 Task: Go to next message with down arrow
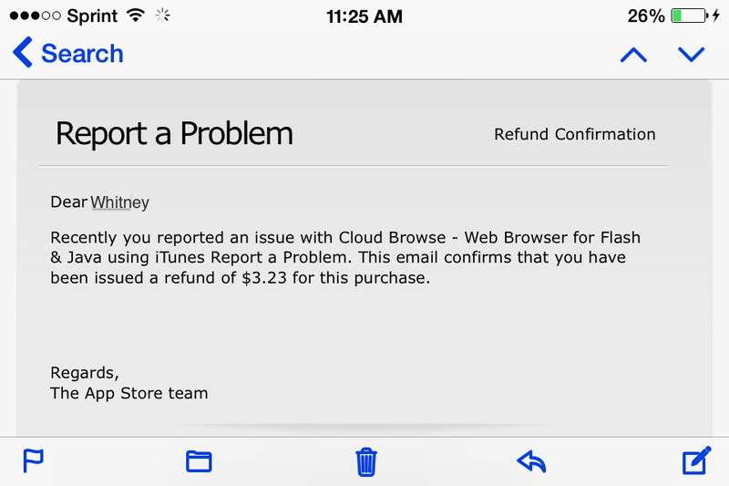click(693, 55)
